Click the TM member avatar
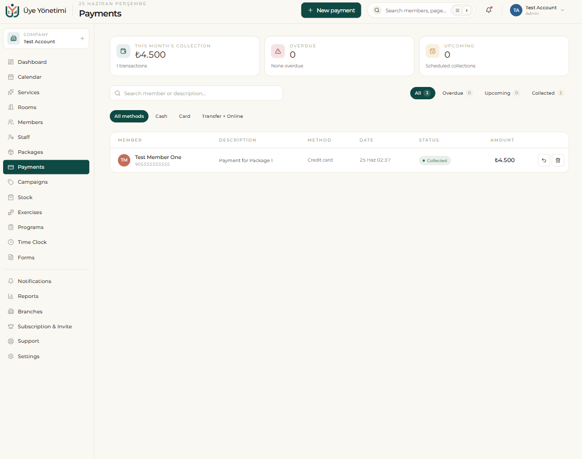This screenshot has height=459, width=582. coord(124,161)
